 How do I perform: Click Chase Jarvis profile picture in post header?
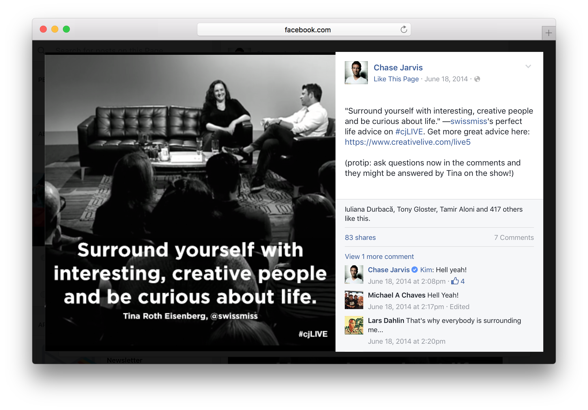tap(356, 73)
